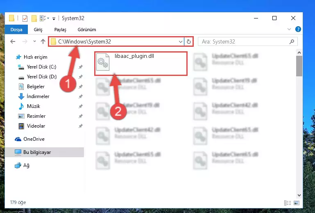
Task: Refresh the System32 folder view
Action: point(189,41)
